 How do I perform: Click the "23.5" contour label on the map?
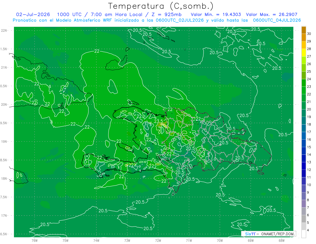click(x=159, y=121)
